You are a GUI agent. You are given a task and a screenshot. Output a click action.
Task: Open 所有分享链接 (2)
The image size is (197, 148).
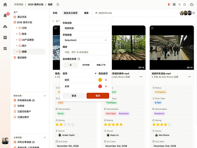click(24, 142)
